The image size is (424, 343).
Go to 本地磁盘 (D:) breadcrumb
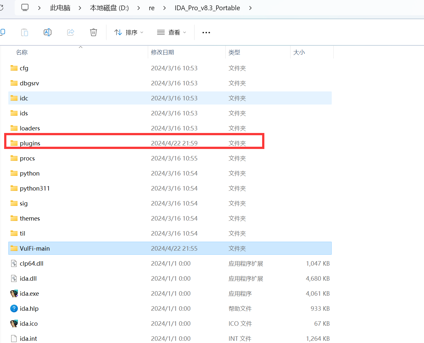point(109,8)
